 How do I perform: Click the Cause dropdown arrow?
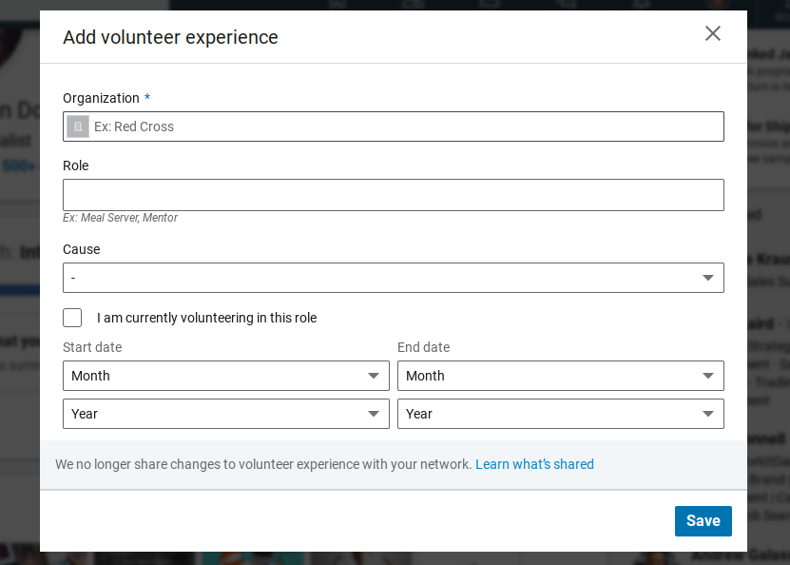tap(707, 277)
